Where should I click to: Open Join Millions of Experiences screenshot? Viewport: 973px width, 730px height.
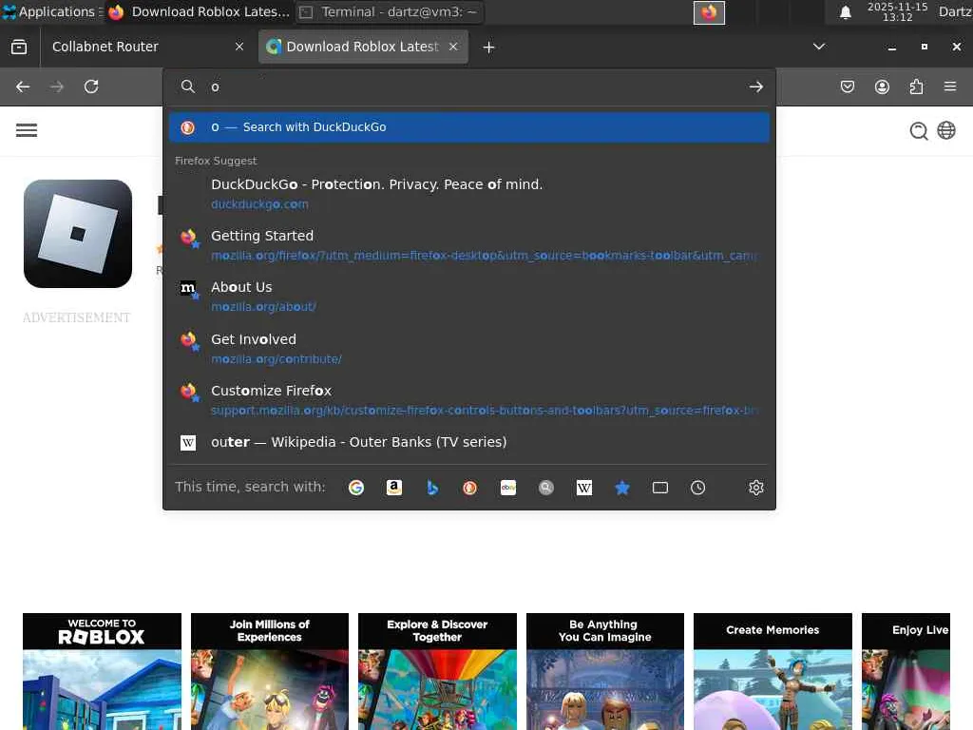[x=270, y=672]
